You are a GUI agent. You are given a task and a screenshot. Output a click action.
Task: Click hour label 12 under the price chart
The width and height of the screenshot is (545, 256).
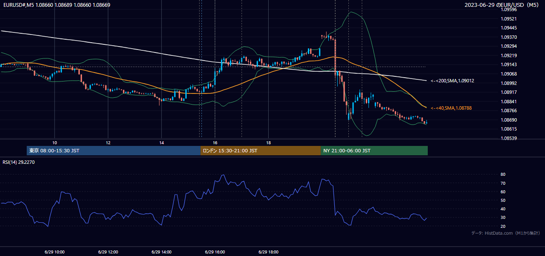[x=108, y=143]
